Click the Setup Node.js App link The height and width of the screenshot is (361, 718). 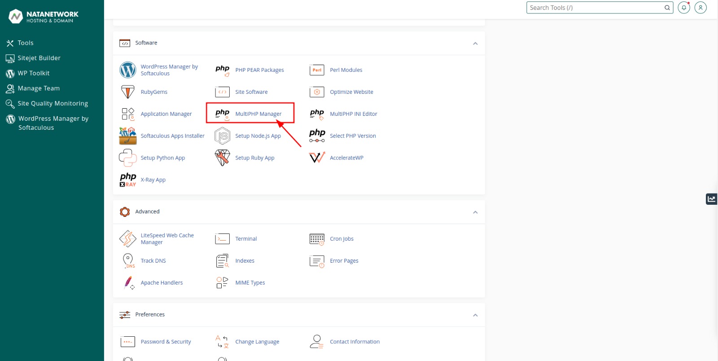point(258,136)
